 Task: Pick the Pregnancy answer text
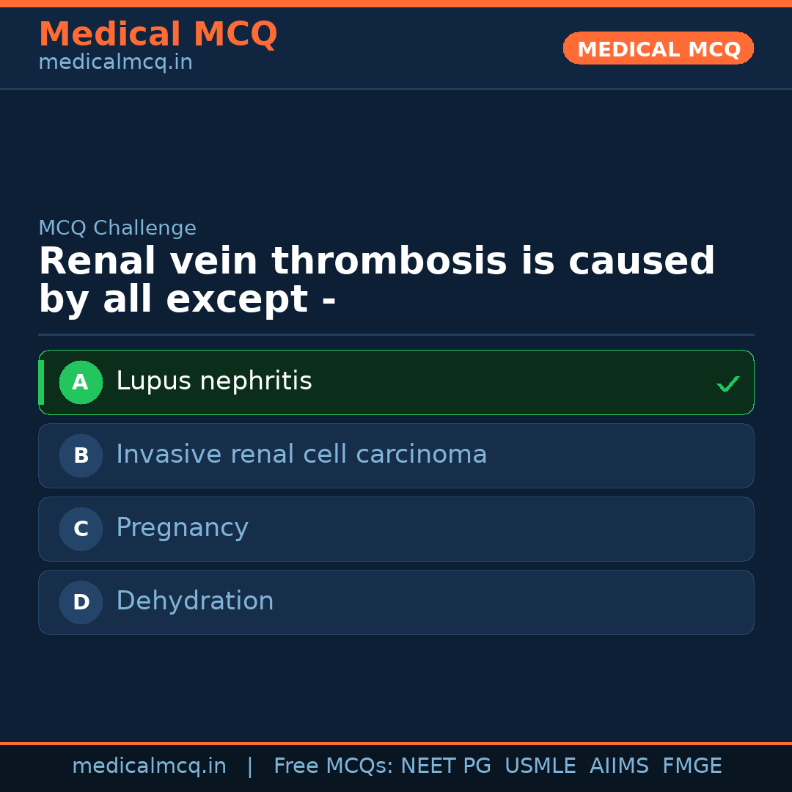pos(182,528)
